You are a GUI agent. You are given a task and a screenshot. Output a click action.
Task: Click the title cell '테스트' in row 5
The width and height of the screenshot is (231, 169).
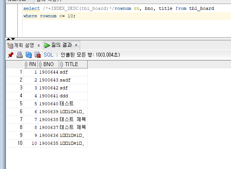73,104
